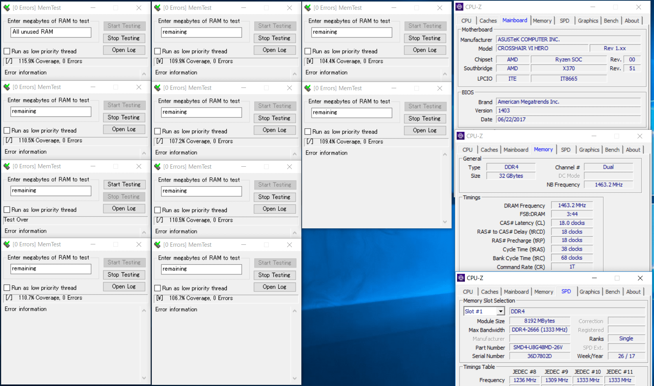The width and height of the screenshot is (654, 386).
Task: Click the DRAM Frequency 1463.2 MHz value
Action: point(572,205)
